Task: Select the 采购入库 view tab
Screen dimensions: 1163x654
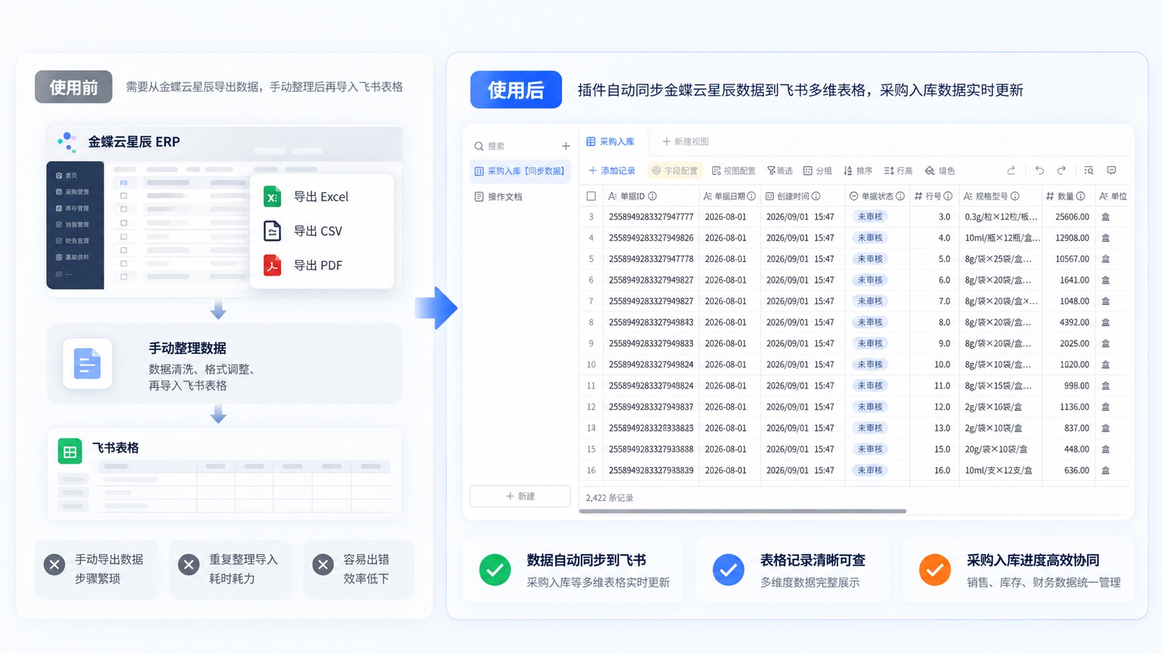Action: click(x=611, y=141)
